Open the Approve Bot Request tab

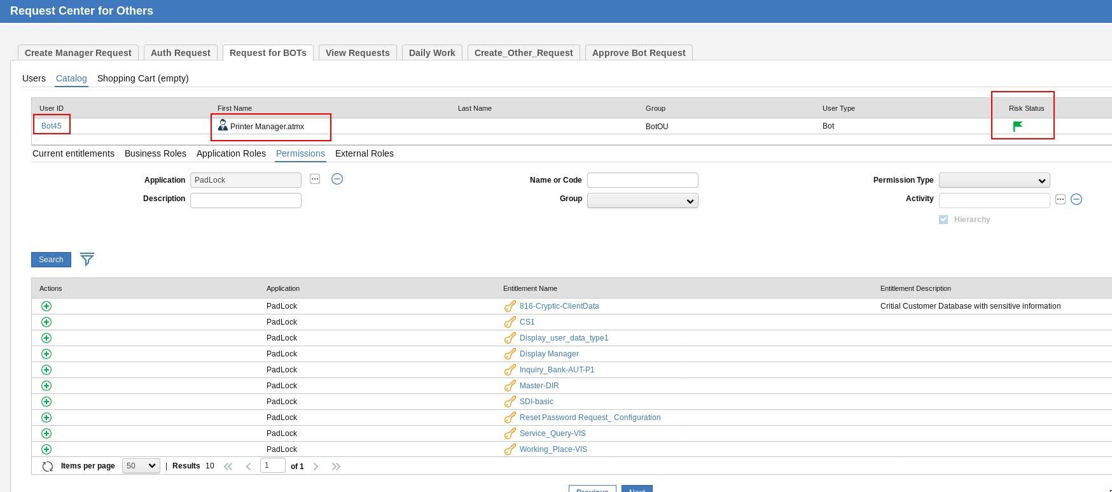[x=639, y=53]
